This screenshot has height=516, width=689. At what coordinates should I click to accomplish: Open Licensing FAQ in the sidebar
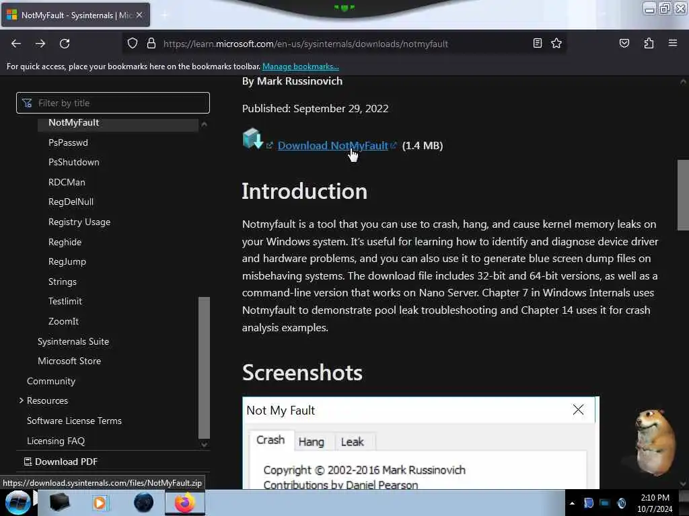tap(56, 441)
